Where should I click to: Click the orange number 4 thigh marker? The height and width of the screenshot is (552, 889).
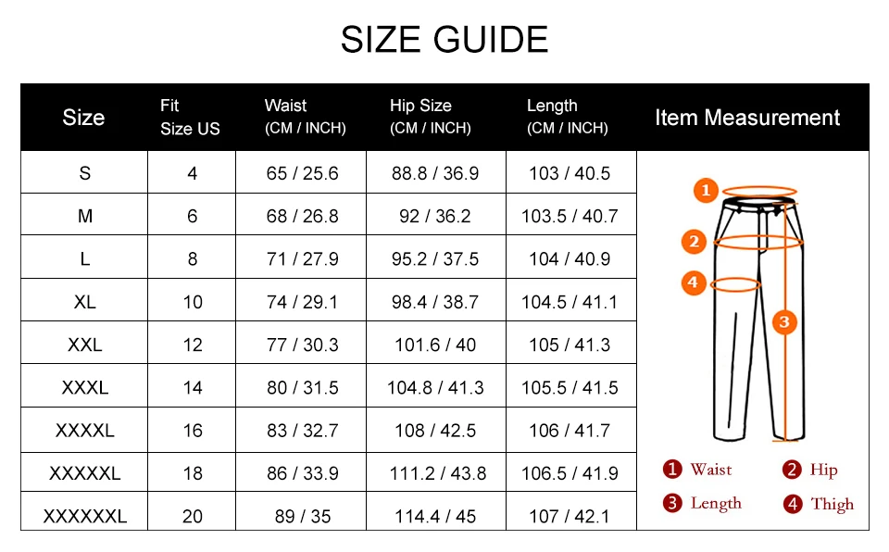(693, 282)
